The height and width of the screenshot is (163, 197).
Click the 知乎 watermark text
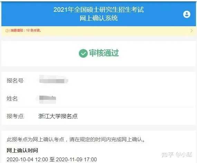[167, 155]
